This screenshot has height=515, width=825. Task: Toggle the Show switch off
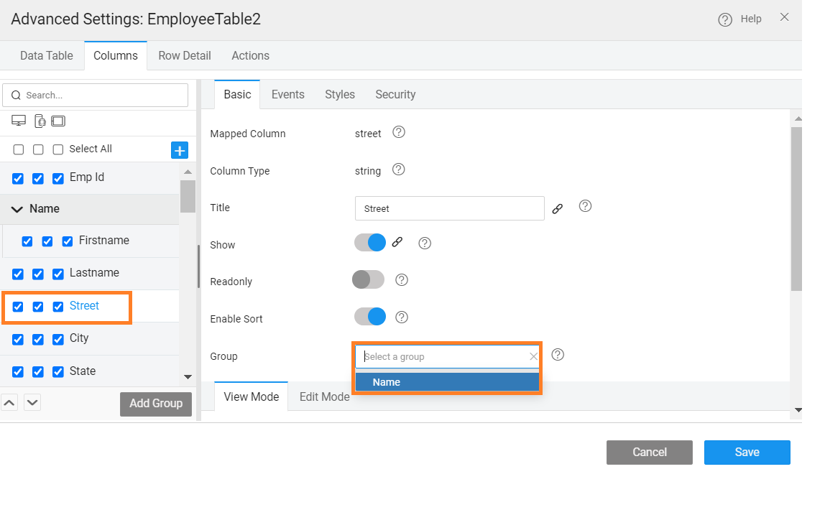tap(370, 243)
